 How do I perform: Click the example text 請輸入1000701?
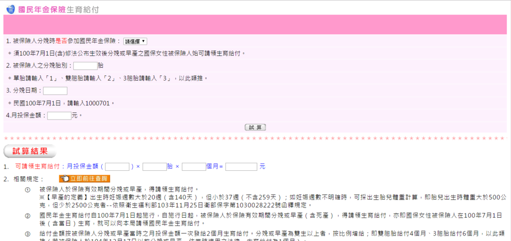[89, 103]
